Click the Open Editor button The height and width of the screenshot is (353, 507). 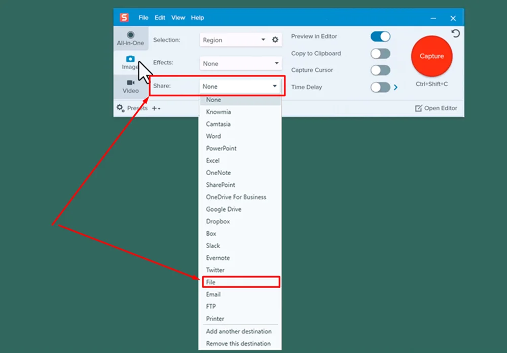436,108
